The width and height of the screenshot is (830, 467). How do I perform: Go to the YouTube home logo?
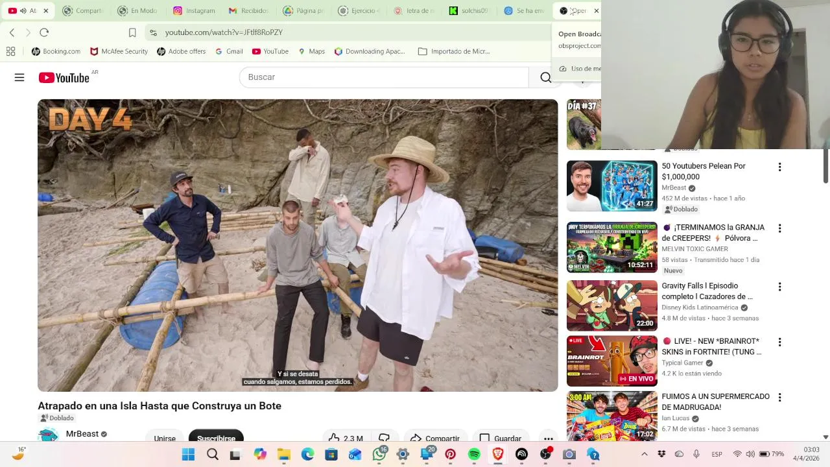[x=64, y=78]
